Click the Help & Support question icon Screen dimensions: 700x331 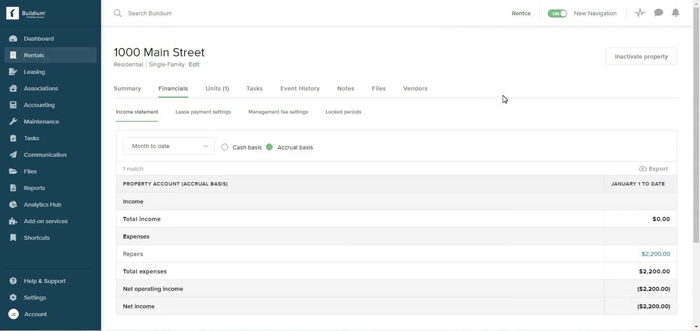coord(13,281)
